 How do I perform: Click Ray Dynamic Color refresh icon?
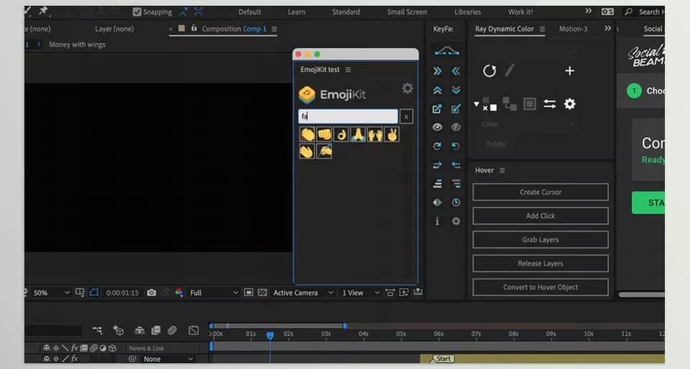(489, 71)
